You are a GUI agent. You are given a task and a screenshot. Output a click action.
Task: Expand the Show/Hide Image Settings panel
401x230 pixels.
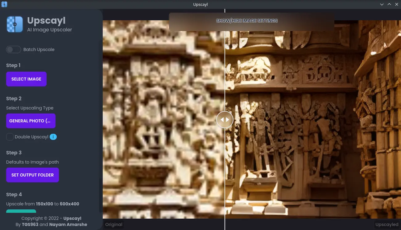(247, 21)
